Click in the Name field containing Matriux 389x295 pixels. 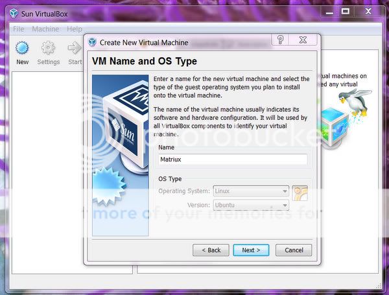click(233, 159)
